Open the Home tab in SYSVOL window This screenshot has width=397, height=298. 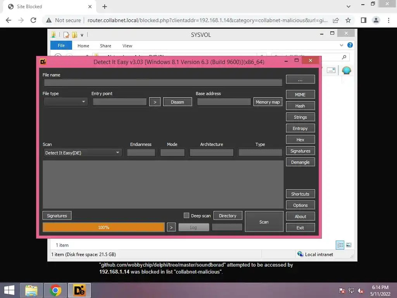(83, 46)
